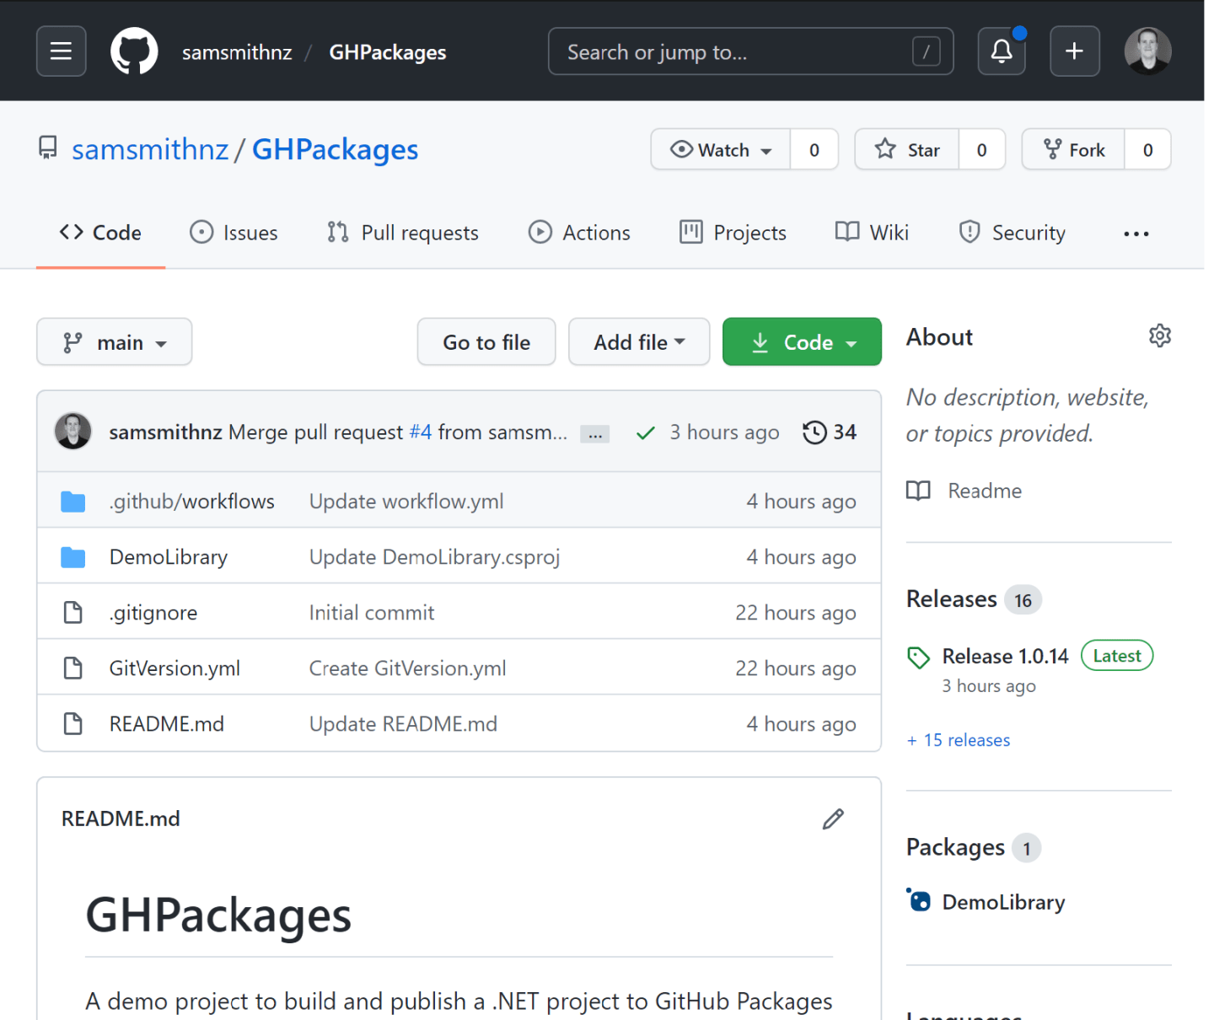
Task: View the green checkmark build status
Action: click(646, 433)
